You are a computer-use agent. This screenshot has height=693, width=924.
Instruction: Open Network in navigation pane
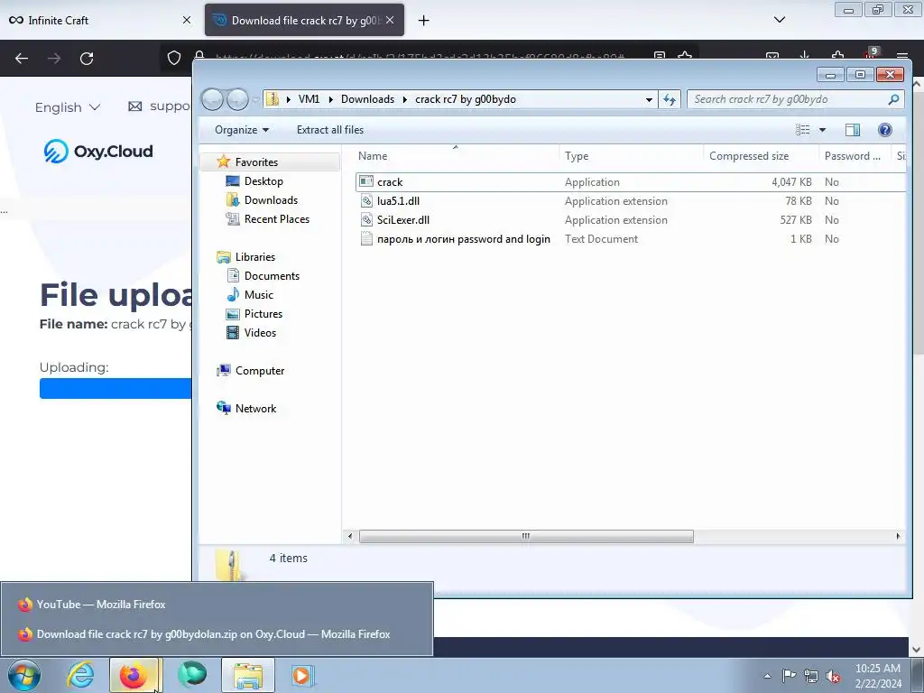pos(255,409)
